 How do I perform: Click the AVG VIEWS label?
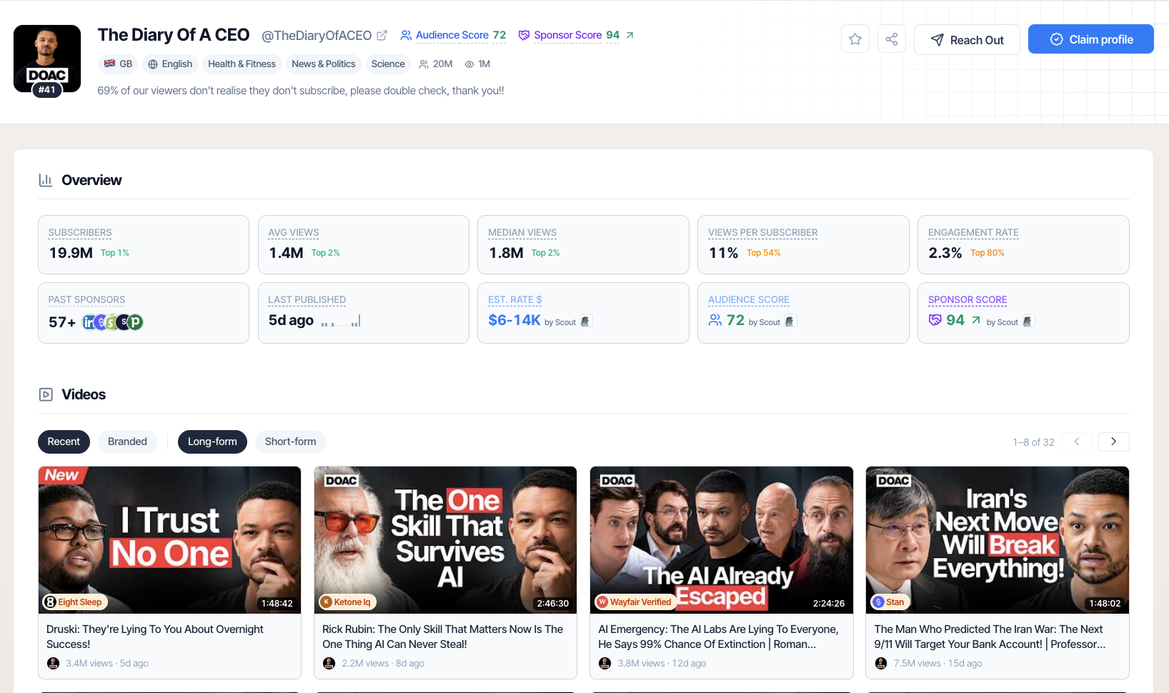(294, 233)
